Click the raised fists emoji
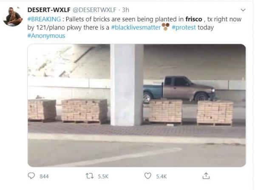This screenshot has height=190, width=255. [x=165, y=27]
